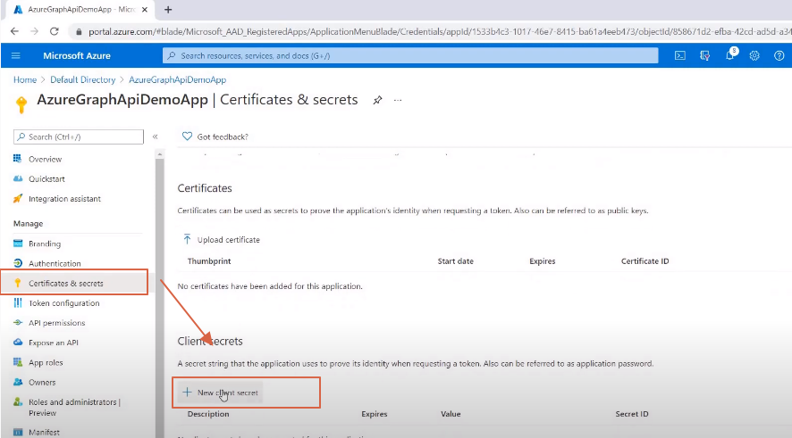Select the AzureGraphApiDemoApp browser tab

79,10
